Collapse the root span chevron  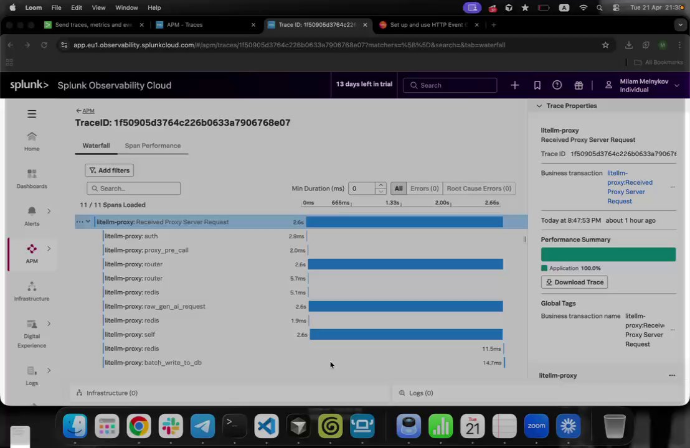88,222
